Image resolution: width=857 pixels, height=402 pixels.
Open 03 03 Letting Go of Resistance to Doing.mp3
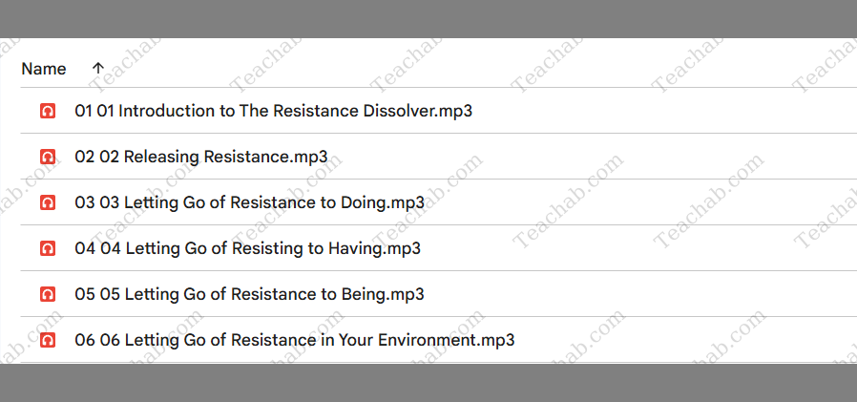249,203
